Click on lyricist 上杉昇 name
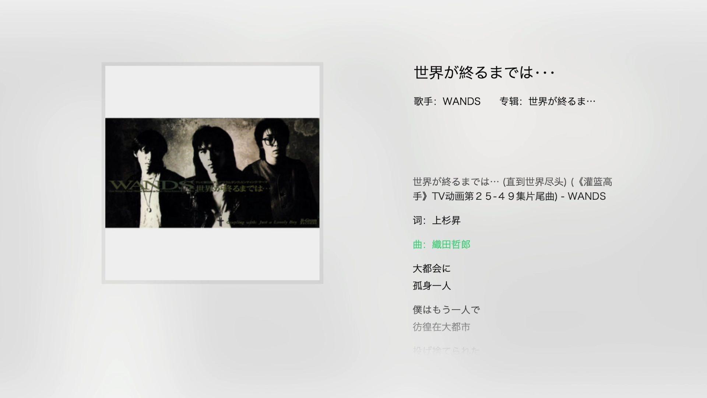This screenshot has height=398, width=707. 446,220
